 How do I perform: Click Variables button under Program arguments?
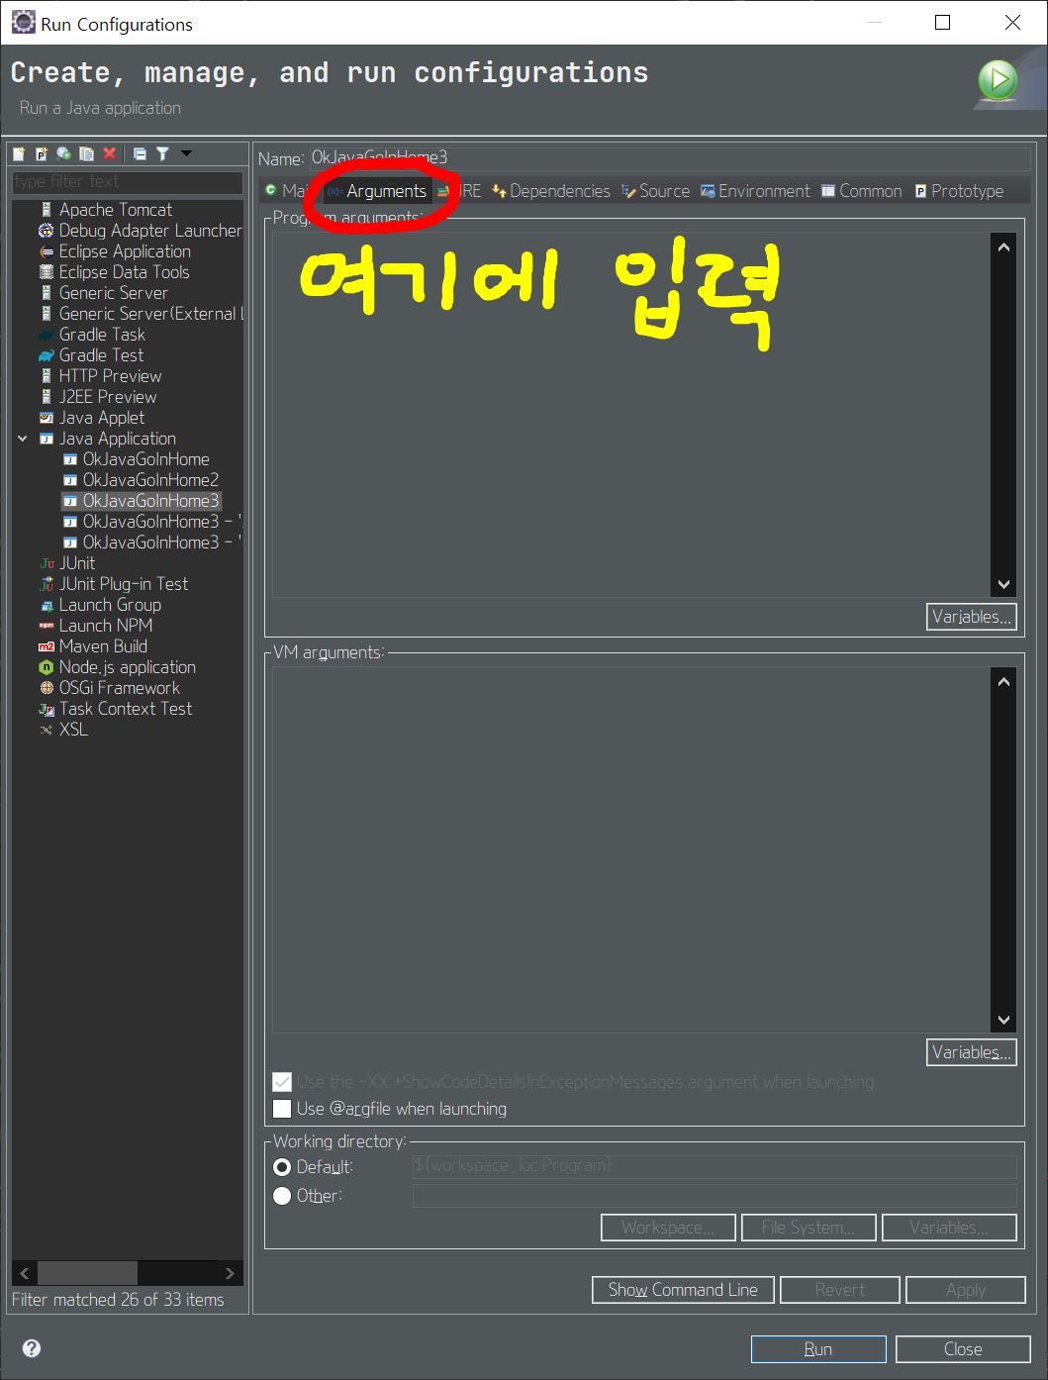[x=972, y=617]
